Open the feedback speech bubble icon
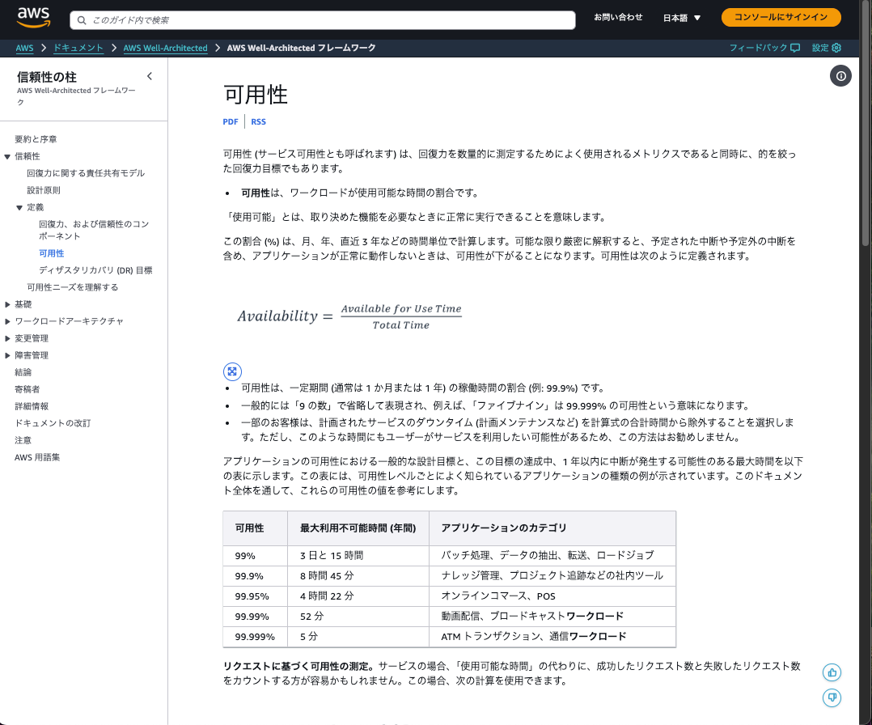This screenshot has width=872, height=725. (x=795, y=48)
